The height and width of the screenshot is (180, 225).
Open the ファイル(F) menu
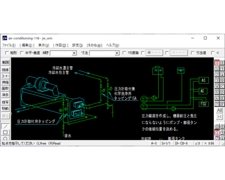[9, 45]
